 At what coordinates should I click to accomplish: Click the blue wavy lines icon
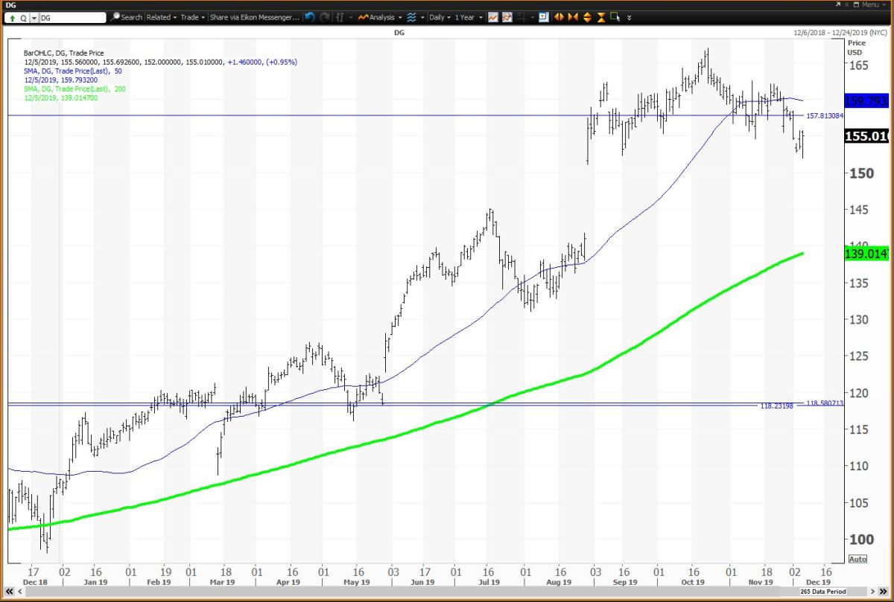411,17
